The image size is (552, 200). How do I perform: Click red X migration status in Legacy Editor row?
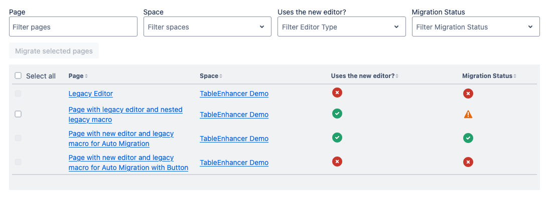(x=468, y=93)
